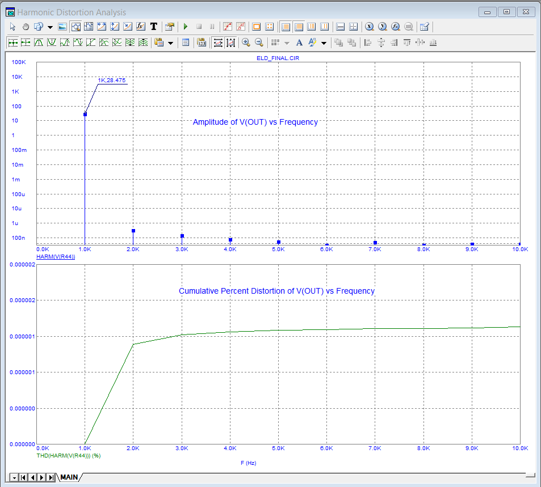Image resolution: width=541 pixels, height=487 pixels.
Task: Click the diverging green branches icon
Action: [143, 43]
